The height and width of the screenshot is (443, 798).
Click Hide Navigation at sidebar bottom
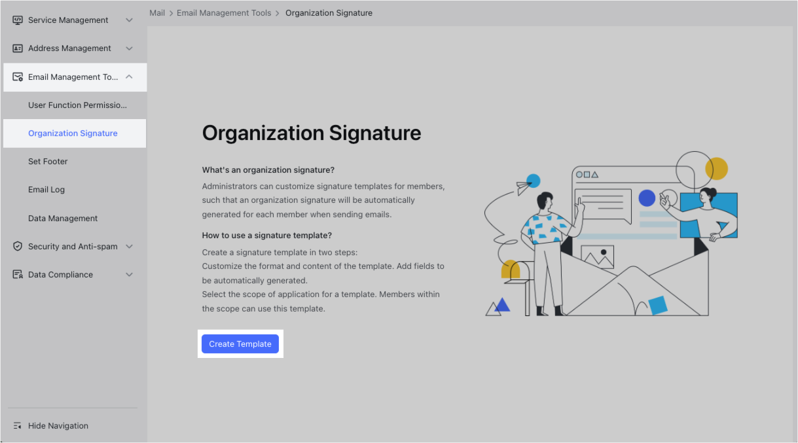point(58,425)
